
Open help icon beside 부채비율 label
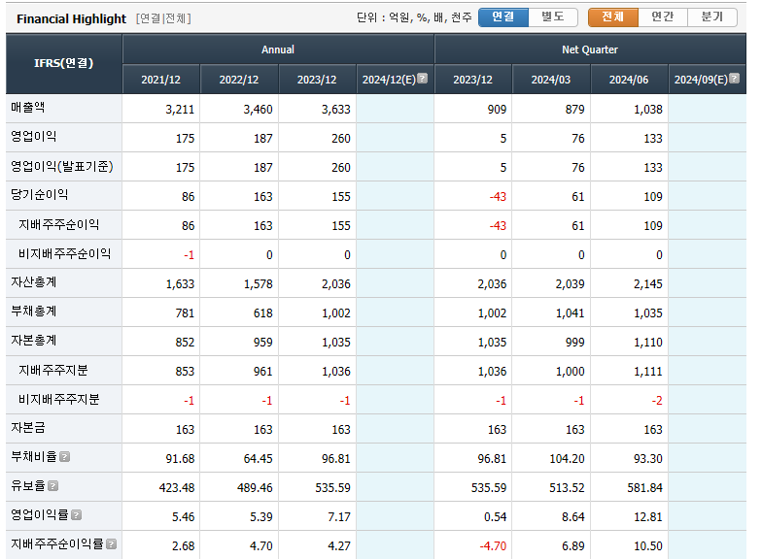click(x=64, y=457)
